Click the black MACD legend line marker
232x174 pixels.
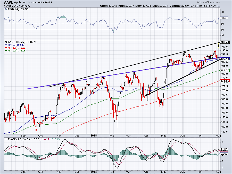(6, 139)
